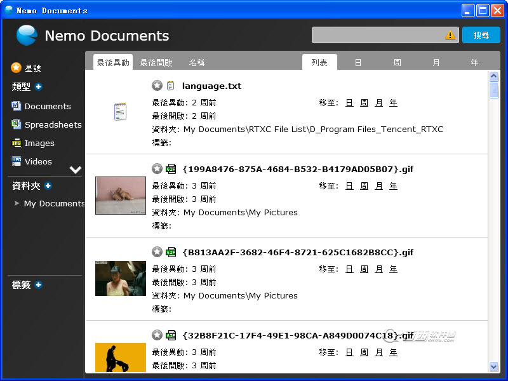The image size is (508, 381).
Task: Jump to 年 for language.txt
Action: click(393, 103)
